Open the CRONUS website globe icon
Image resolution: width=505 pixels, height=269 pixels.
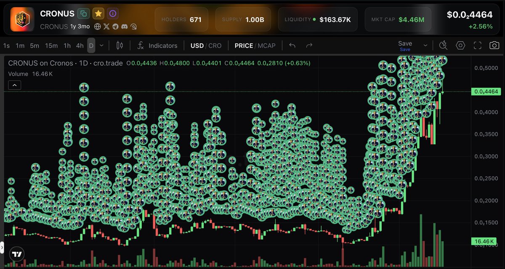[x=97, y=26]
